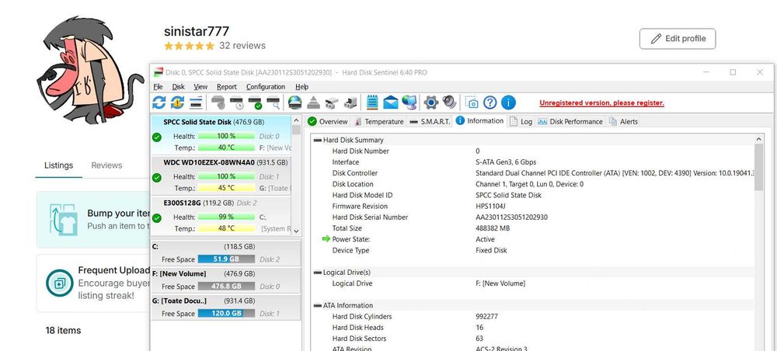Viewport: 777px width, 351px height.
Task: Click the WDC disk 45 °C temperature bar
Action: pos(226,188)
